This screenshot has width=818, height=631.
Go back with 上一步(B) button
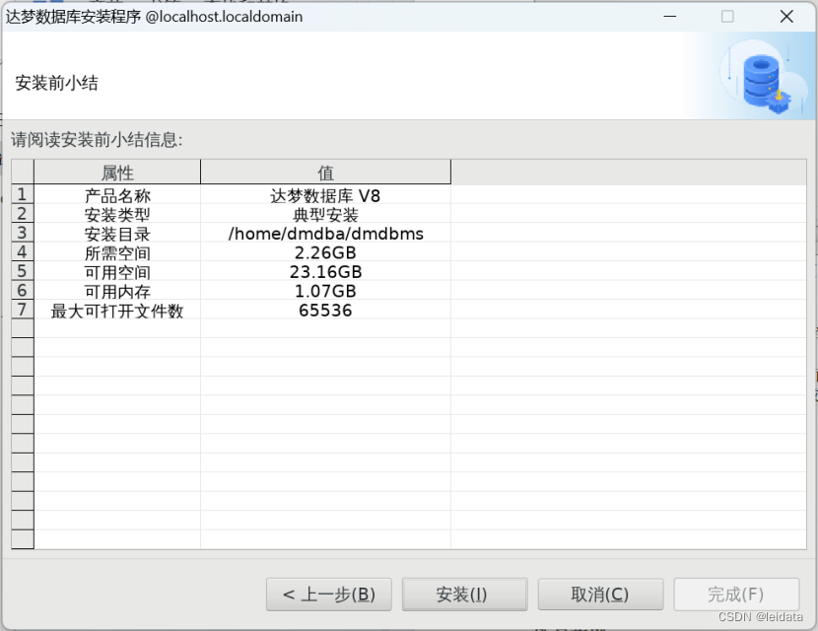[x=328, y=594]
